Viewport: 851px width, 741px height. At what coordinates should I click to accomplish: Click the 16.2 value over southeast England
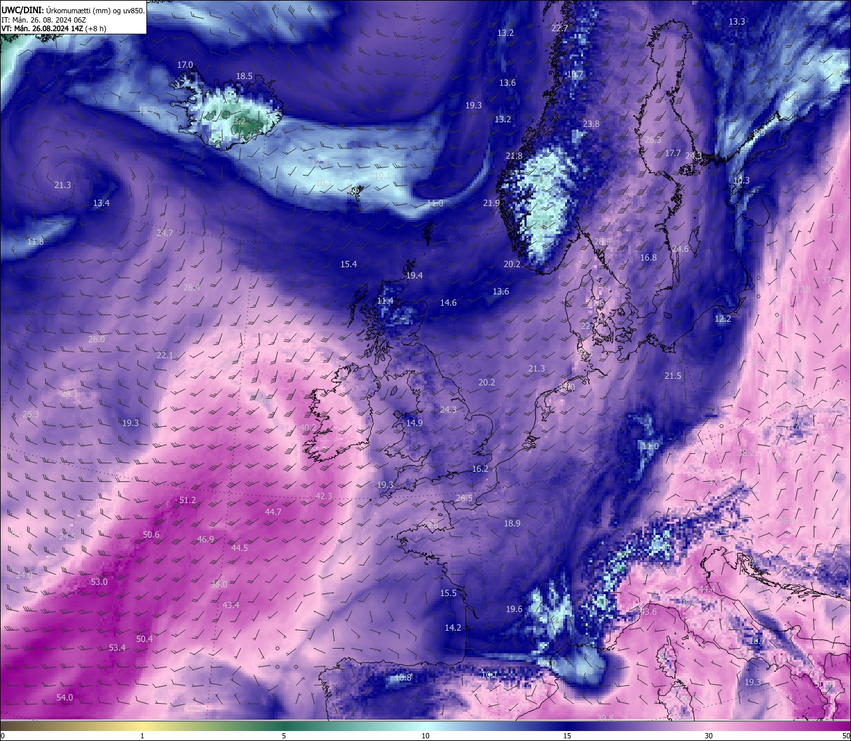pos(480,469)
